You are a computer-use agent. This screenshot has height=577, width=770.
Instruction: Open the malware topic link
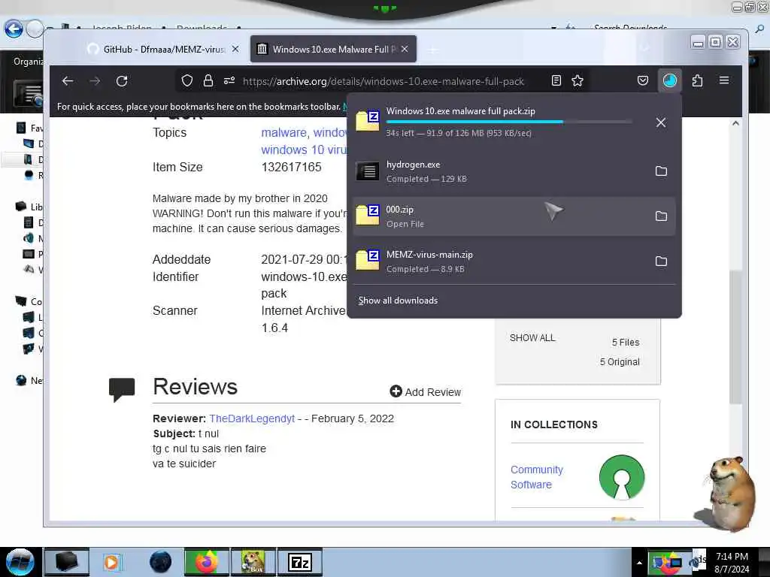[x=284, y=132]
